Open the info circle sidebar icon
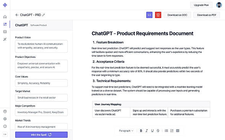Viewport: 225px width, 140px height. point(5,126)
